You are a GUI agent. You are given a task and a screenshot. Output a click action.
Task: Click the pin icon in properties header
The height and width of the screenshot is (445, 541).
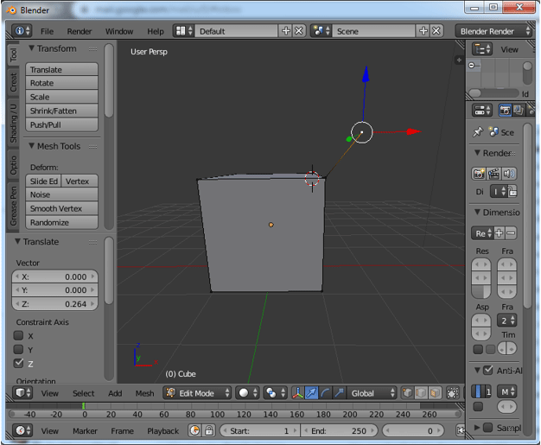click(478, 132)
